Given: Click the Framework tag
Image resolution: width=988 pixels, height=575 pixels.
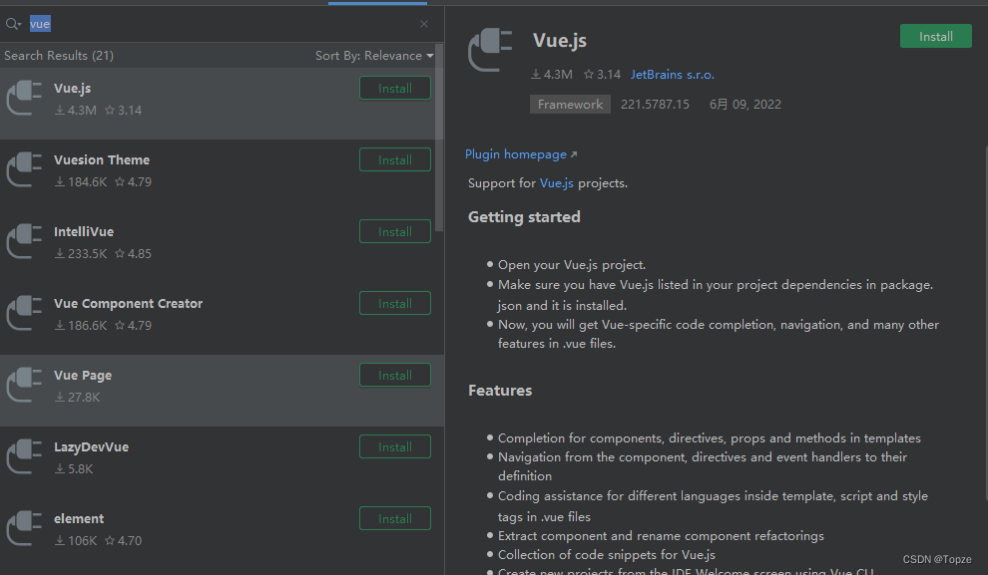Looking at the screenshot, I should click(x=570, y=105).
